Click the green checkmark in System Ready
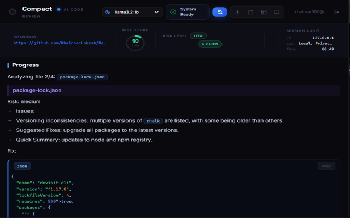Screen dimensions: 350x218 point(173,12)
